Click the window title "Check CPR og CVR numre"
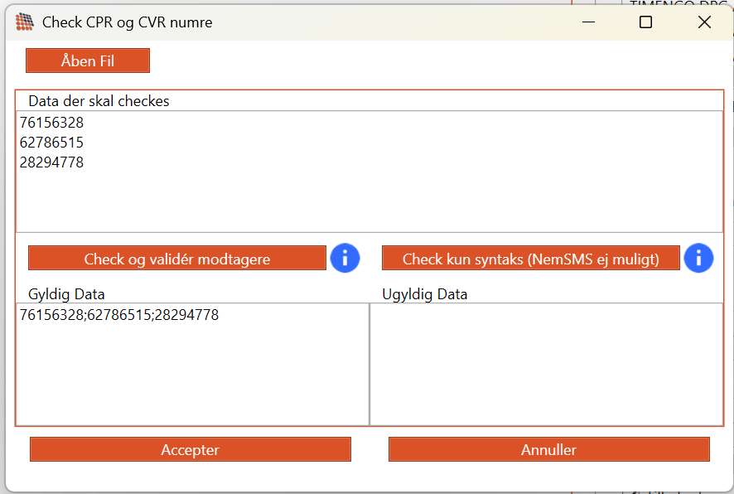This screenshot has height=494, width=734. 127,22
